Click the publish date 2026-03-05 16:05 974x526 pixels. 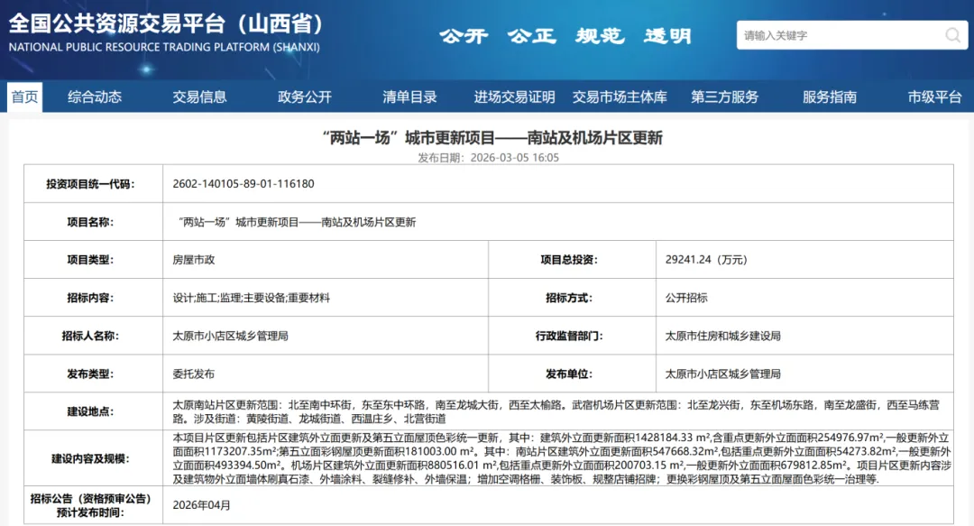(514, 157)
